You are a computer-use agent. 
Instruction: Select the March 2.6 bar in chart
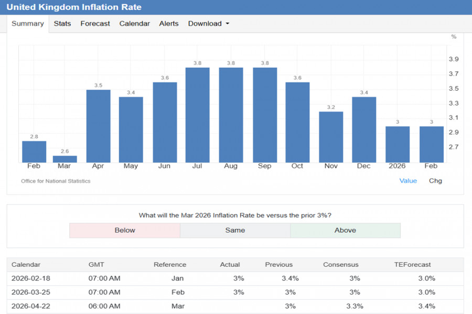coord(65,159)
